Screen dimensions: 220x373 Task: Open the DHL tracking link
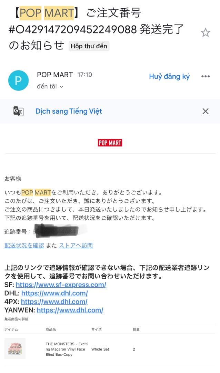[x=54, y=293]
